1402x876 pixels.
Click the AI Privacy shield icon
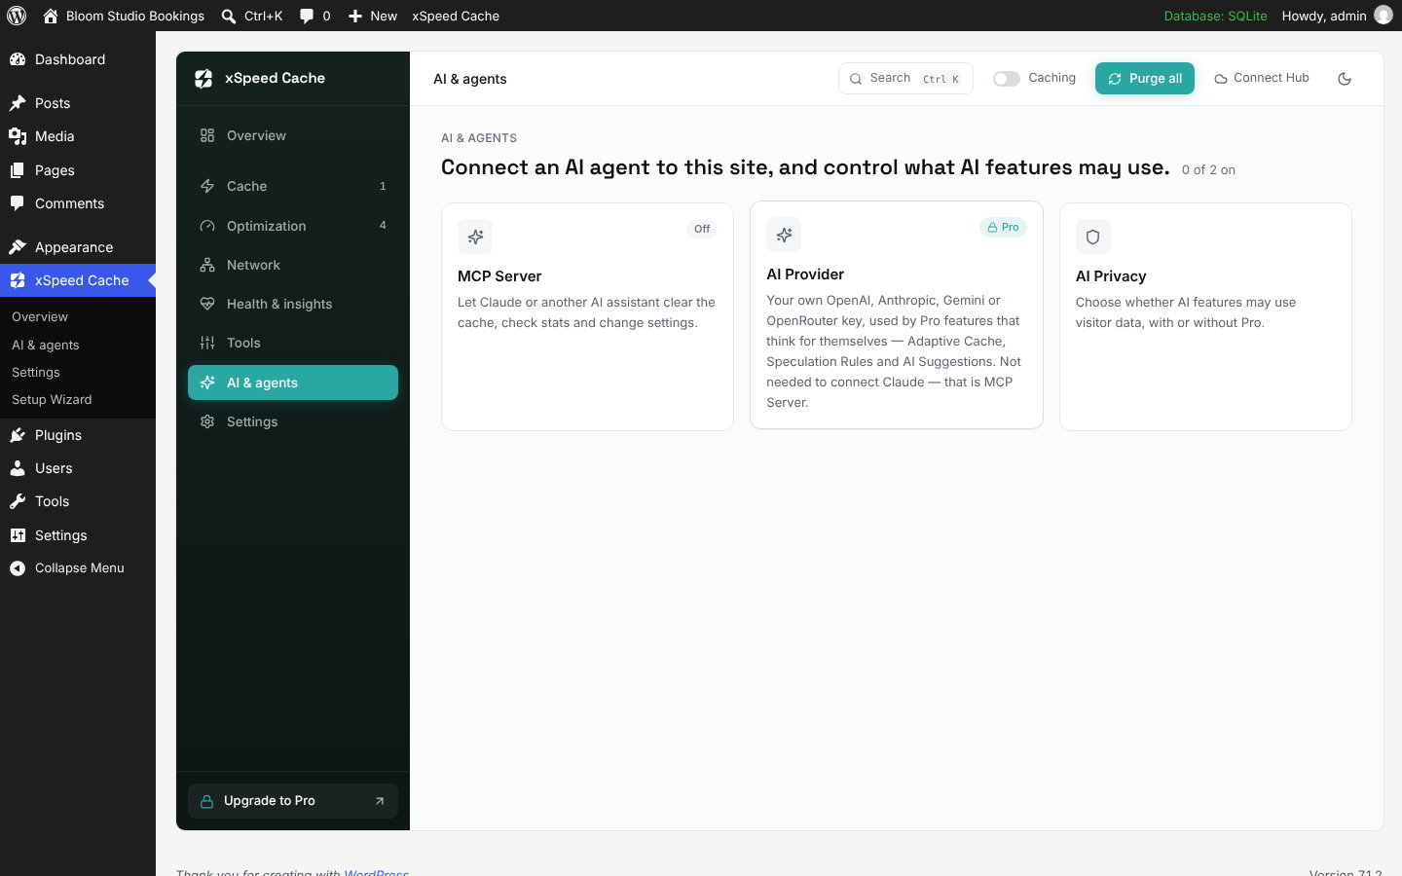point(1093,237)
